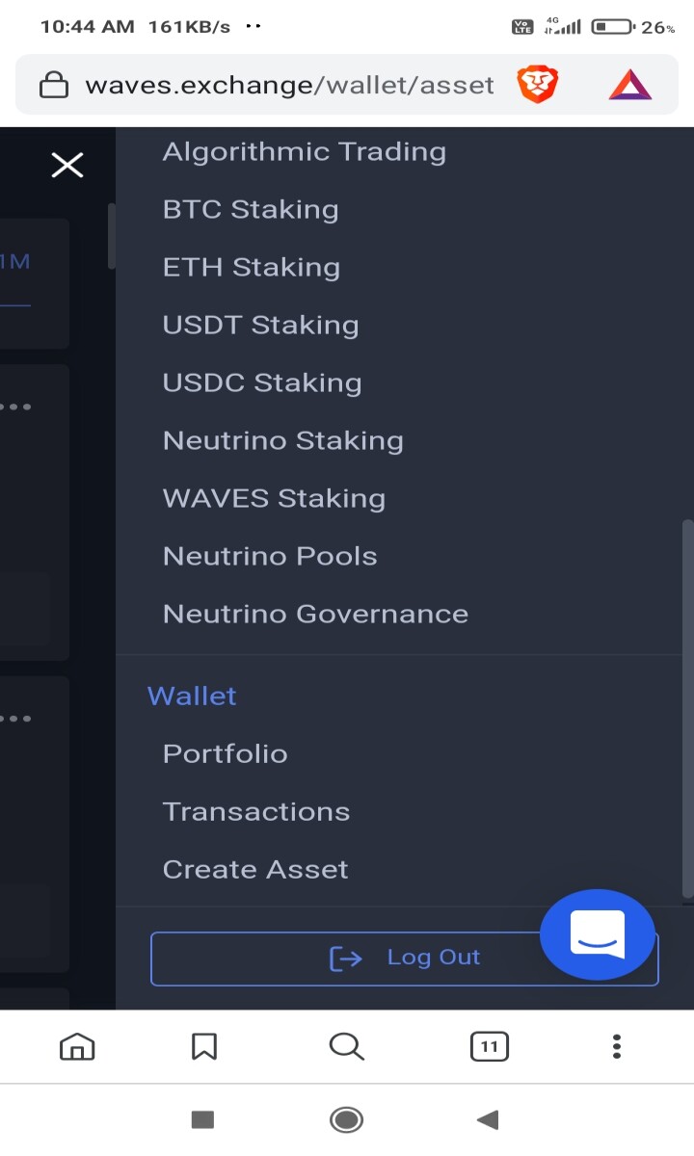Close the side menu with X icon
This screenshot has height=1156, width=694.
[x=67, y=166]
